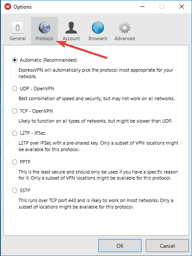Screen dimensions: 192x256
Task: Click the Cancel button
Action: coord(167,246)
